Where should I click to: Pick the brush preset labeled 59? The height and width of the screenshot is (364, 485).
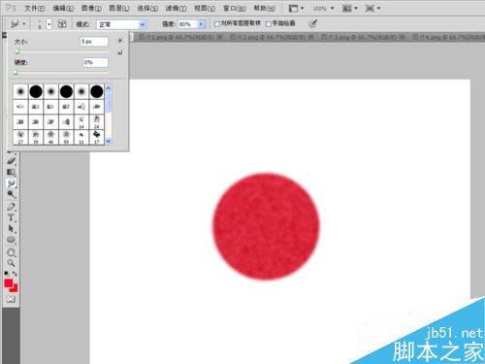(x=66, y=137)
